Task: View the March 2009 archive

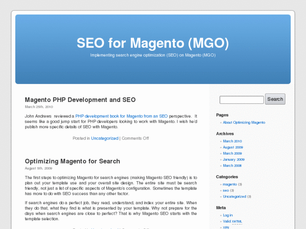Action: click(x=232, y=153)
